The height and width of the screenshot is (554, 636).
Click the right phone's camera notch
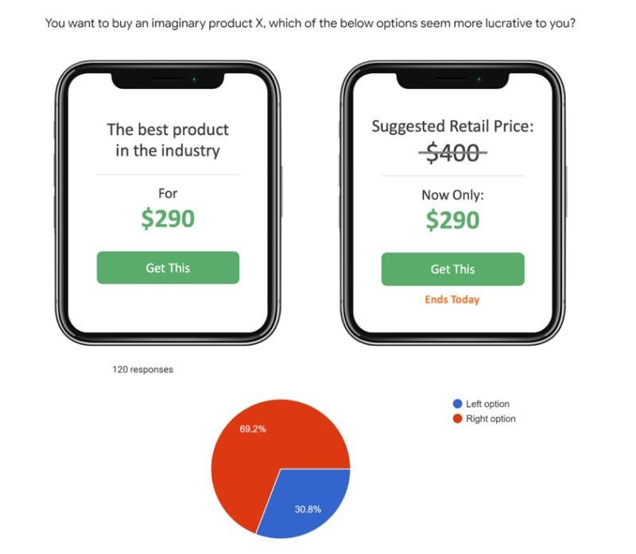click(452, 80)
